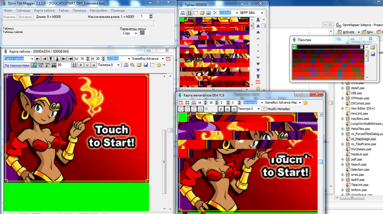Toggle the grid icon in tile map toolbar
This screenshot has height=214, width=383.
pyautogui.click(x=74, y=65)
